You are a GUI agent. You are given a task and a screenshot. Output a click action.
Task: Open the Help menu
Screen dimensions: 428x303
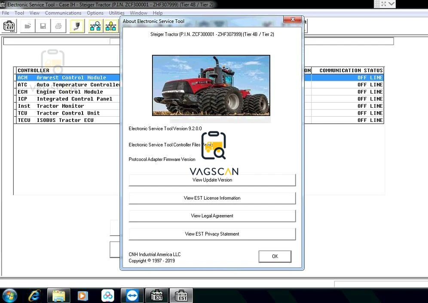(x=158, y=13)
